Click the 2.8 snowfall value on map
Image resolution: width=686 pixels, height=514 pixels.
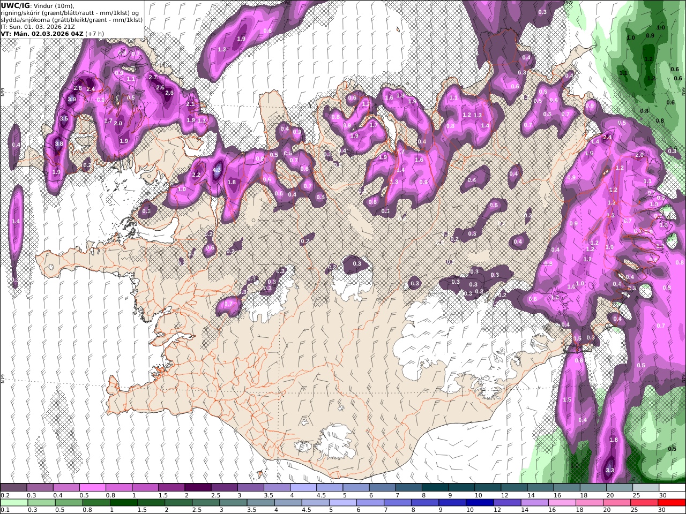tap(78, 88)
